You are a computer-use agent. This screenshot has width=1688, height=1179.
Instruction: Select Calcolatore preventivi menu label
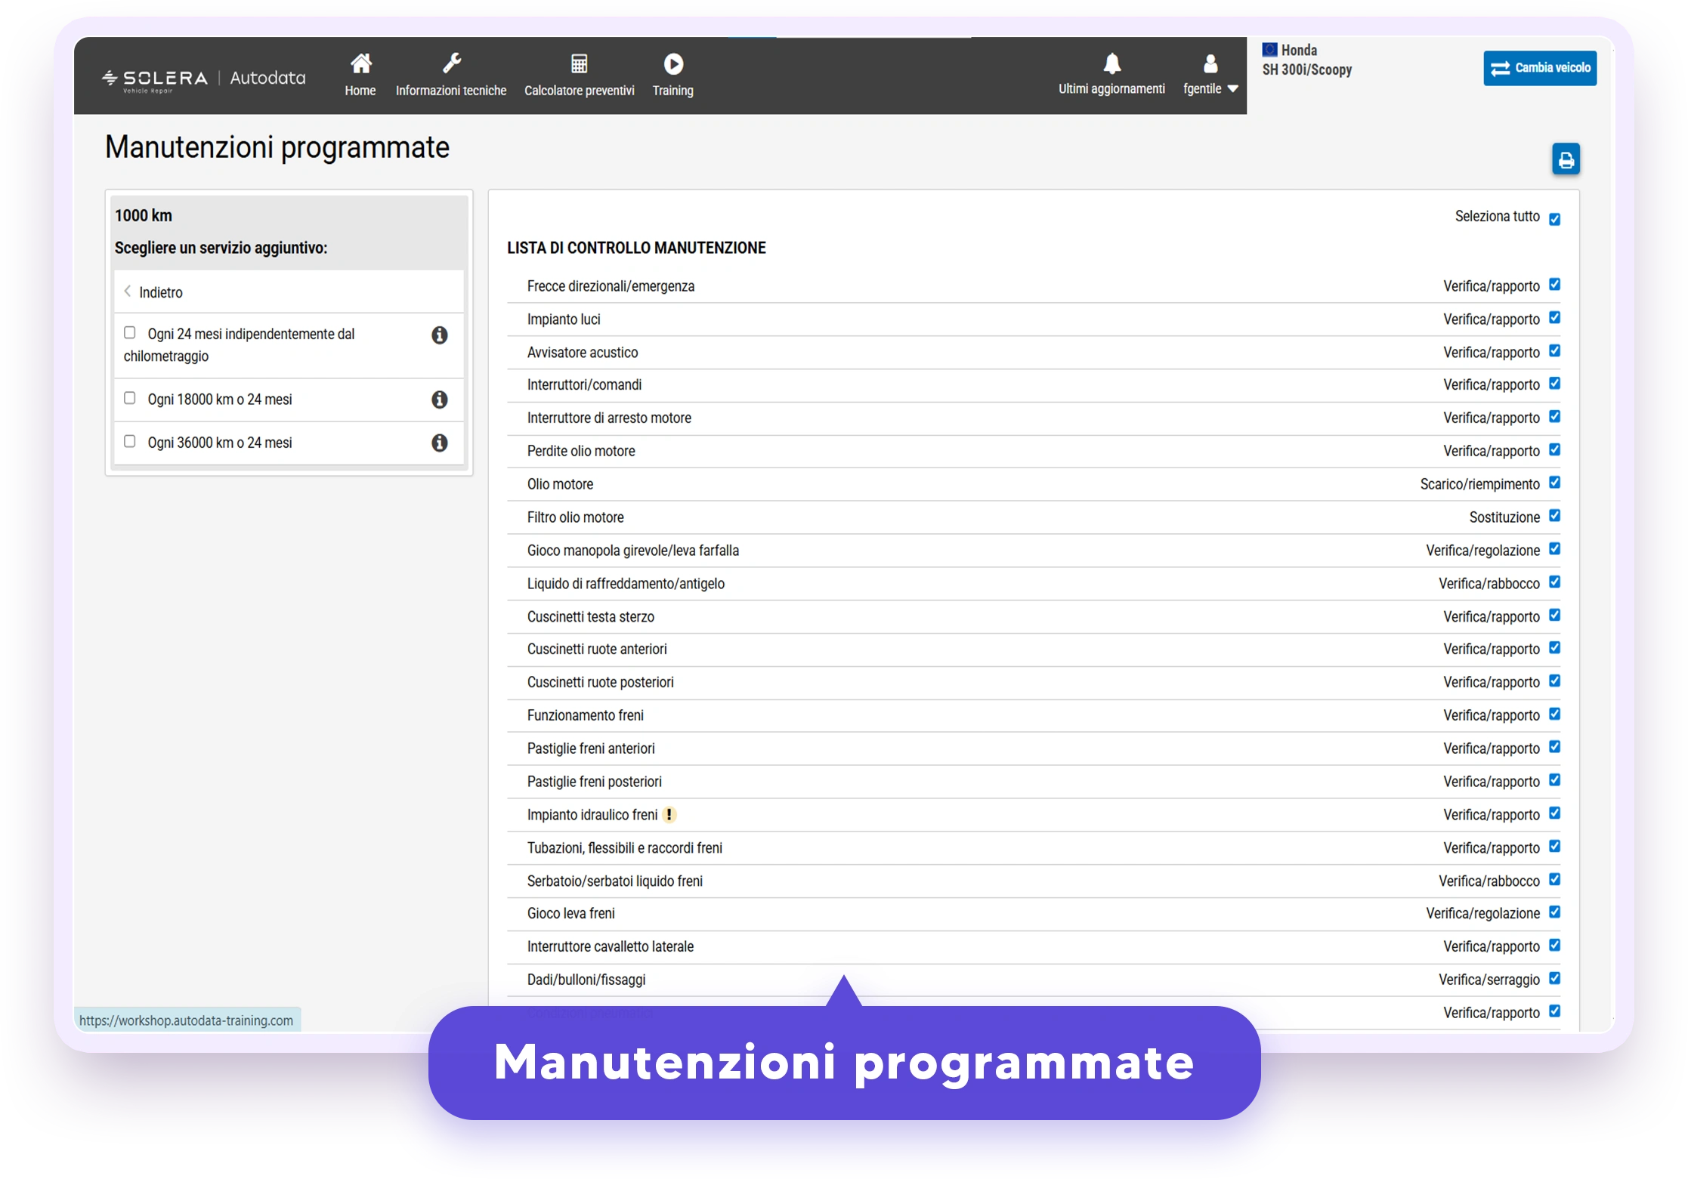tap(580, 91)
